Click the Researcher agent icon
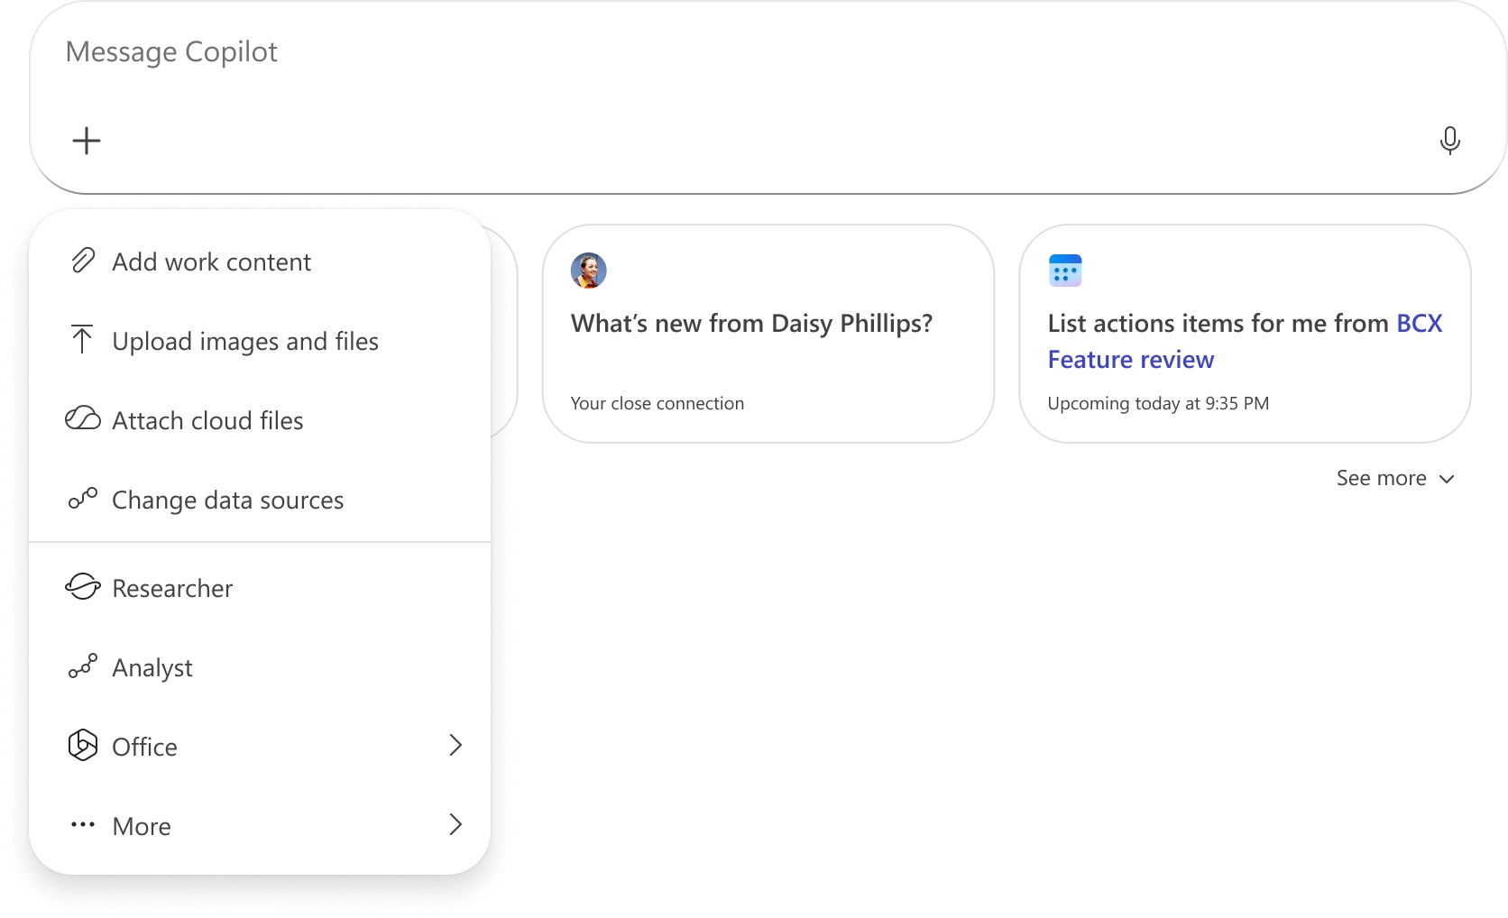 [83, 587]
